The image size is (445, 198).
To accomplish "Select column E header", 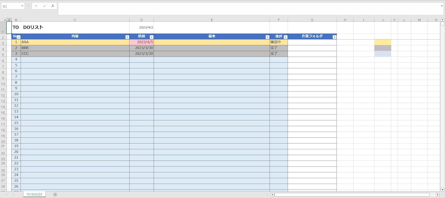I will point(212,20).
